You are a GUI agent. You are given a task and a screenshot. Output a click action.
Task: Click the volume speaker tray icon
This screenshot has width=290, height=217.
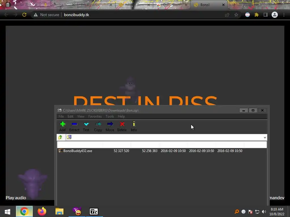coord(264,211)
